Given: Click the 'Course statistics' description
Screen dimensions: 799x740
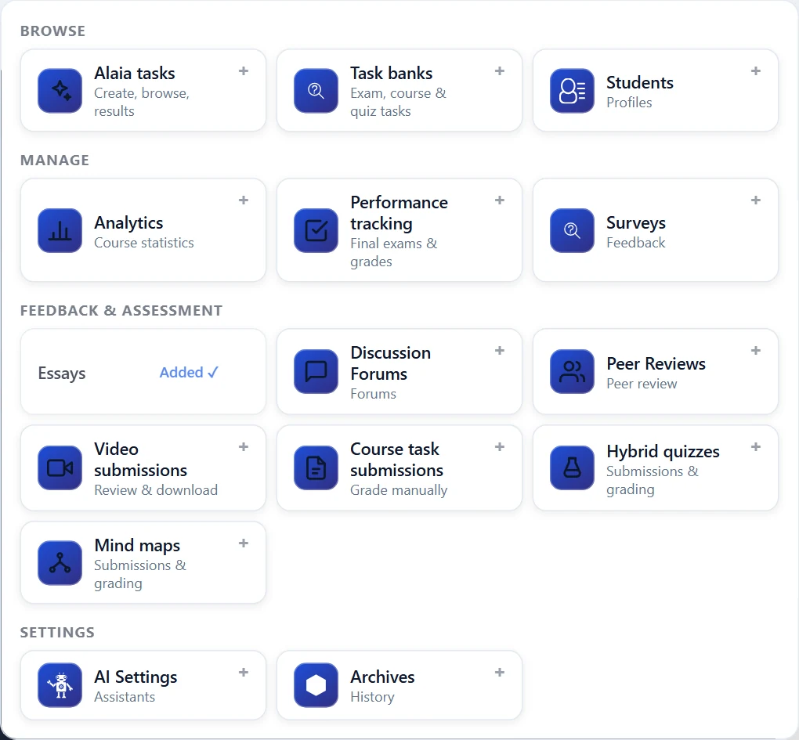Looking at the screenshot, I should point(143,243).
